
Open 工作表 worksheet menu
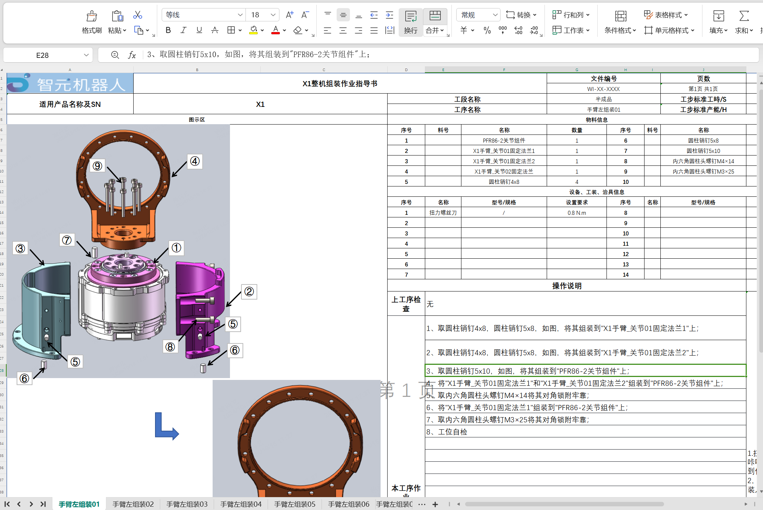571,30
